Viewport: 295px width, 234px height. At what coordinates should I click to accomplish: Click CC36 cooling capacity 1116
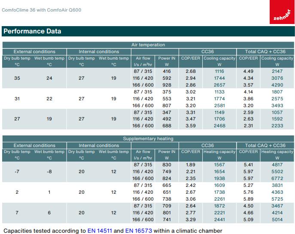tap(219, 71)
